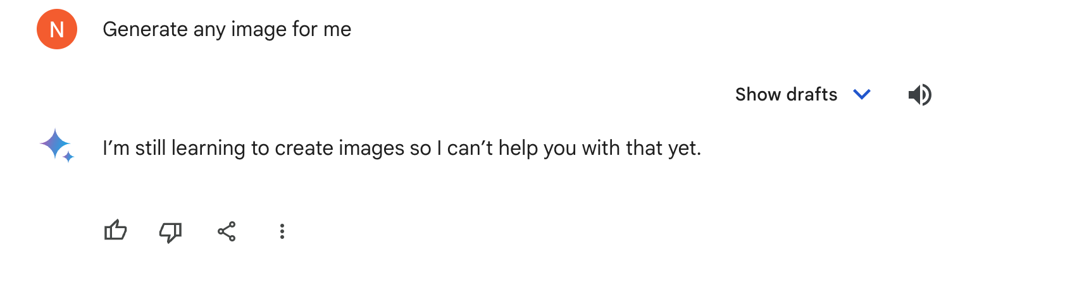1077x292 pixels.
Task: Click the word drafts beside the chevron
Action: (x=812, y=94)
